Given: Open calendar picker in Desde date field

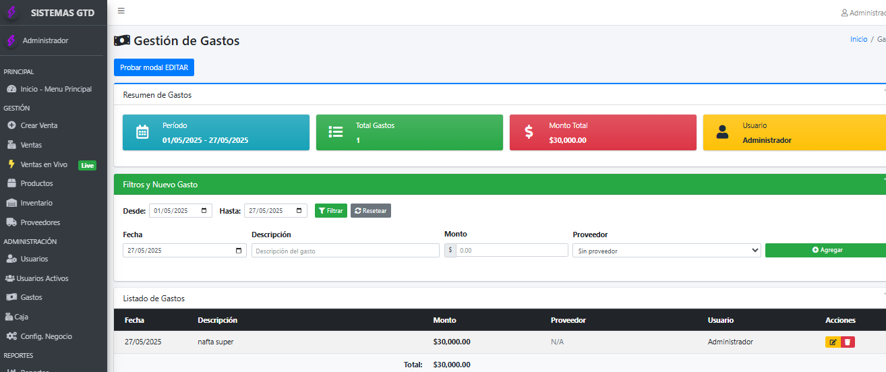Looking at the screenshot, I should 205,211.
